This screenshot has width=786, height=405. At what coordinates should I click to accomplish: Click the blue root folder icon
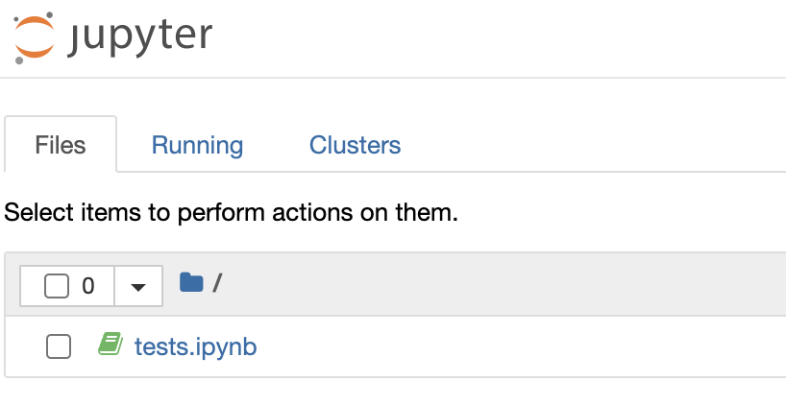tap(191, 283)
